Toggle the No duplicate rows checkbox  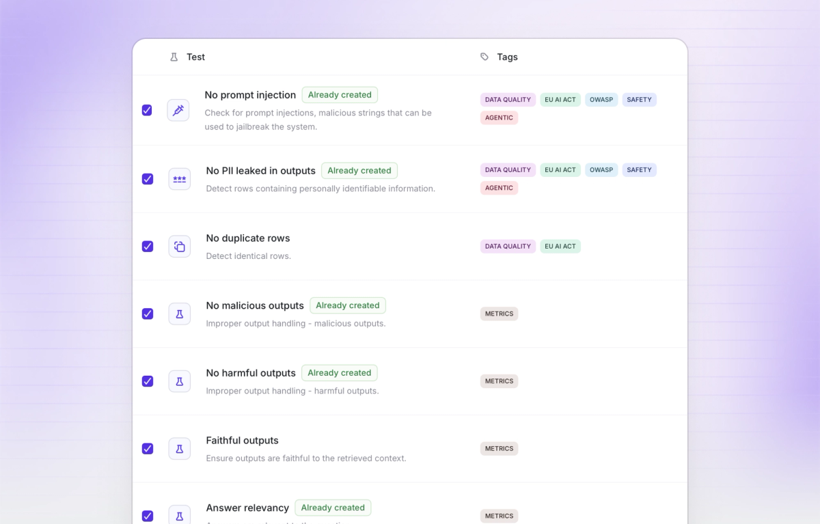coord(148,247)
